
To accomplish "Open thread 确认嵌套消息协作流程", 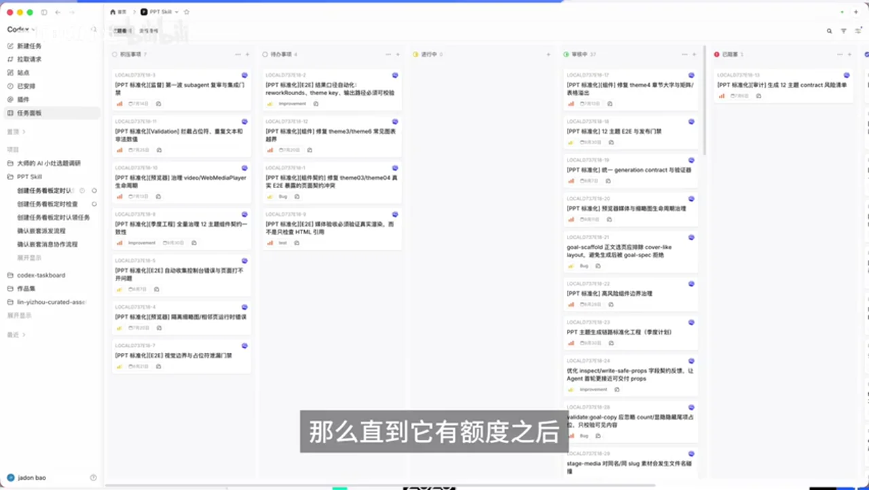I will 48,244.
